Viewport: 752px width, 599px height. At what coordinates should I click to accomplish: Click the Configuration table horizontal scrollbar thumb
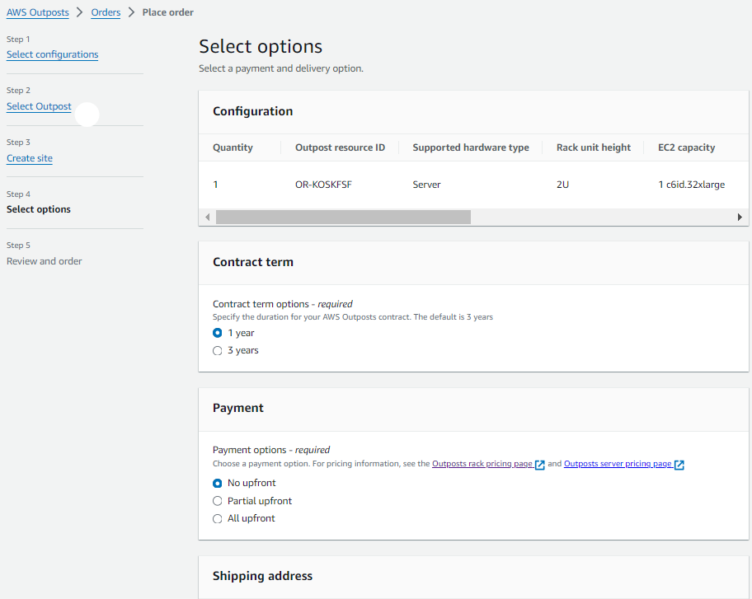343,217
